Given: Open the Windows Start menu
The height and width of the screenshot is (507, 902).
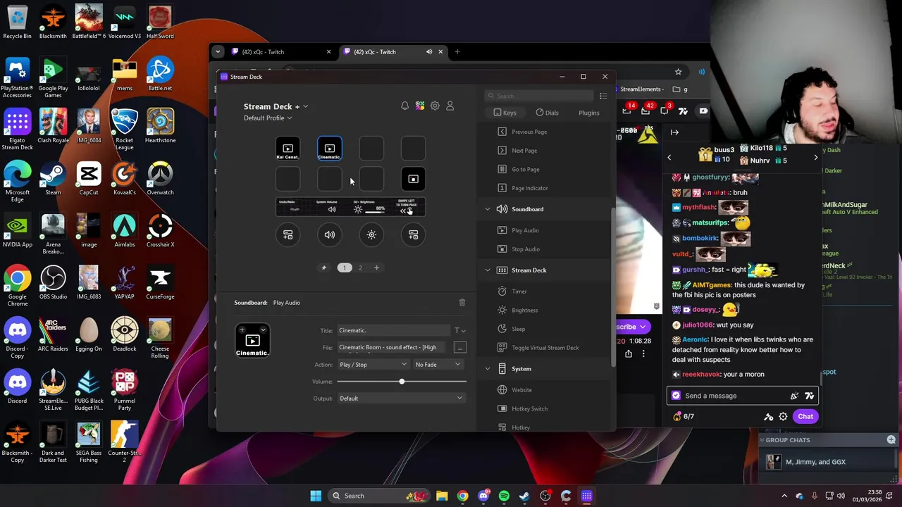Looking at the screenshot, I should 316,496.
